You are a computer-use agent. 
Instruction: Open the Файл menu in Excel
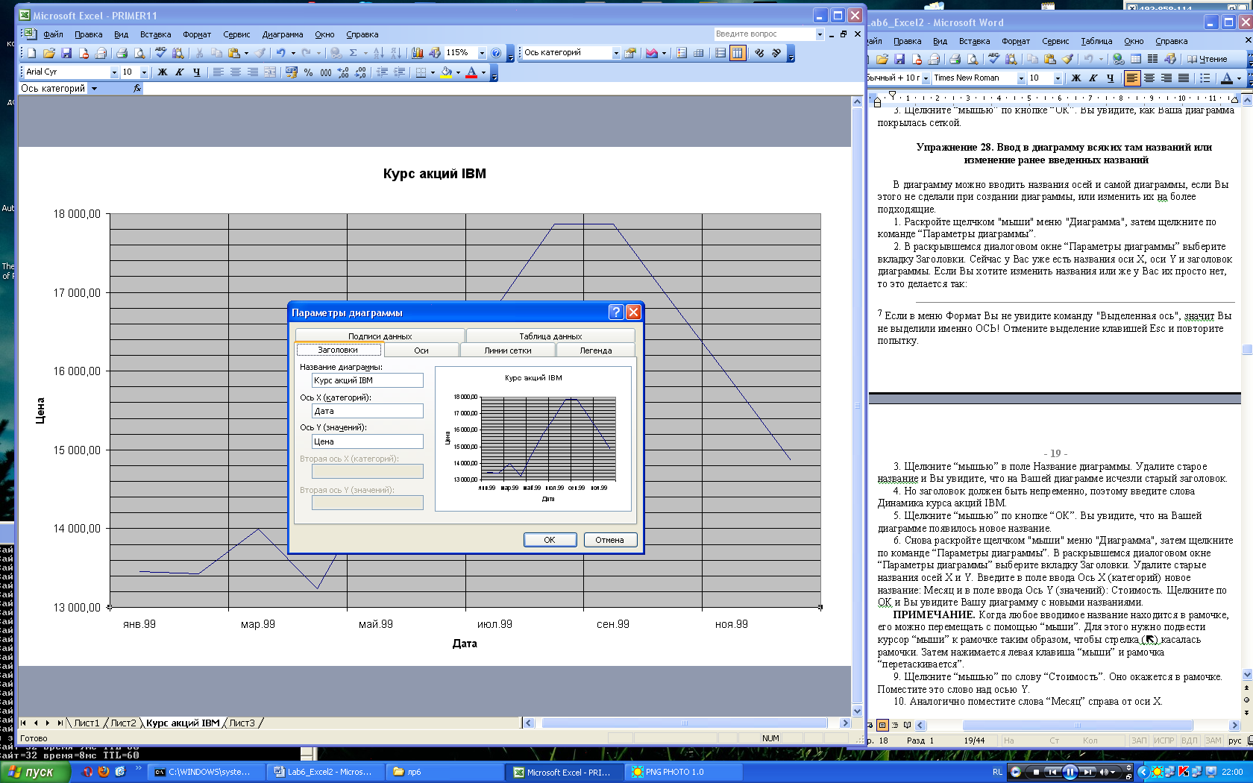53,34
